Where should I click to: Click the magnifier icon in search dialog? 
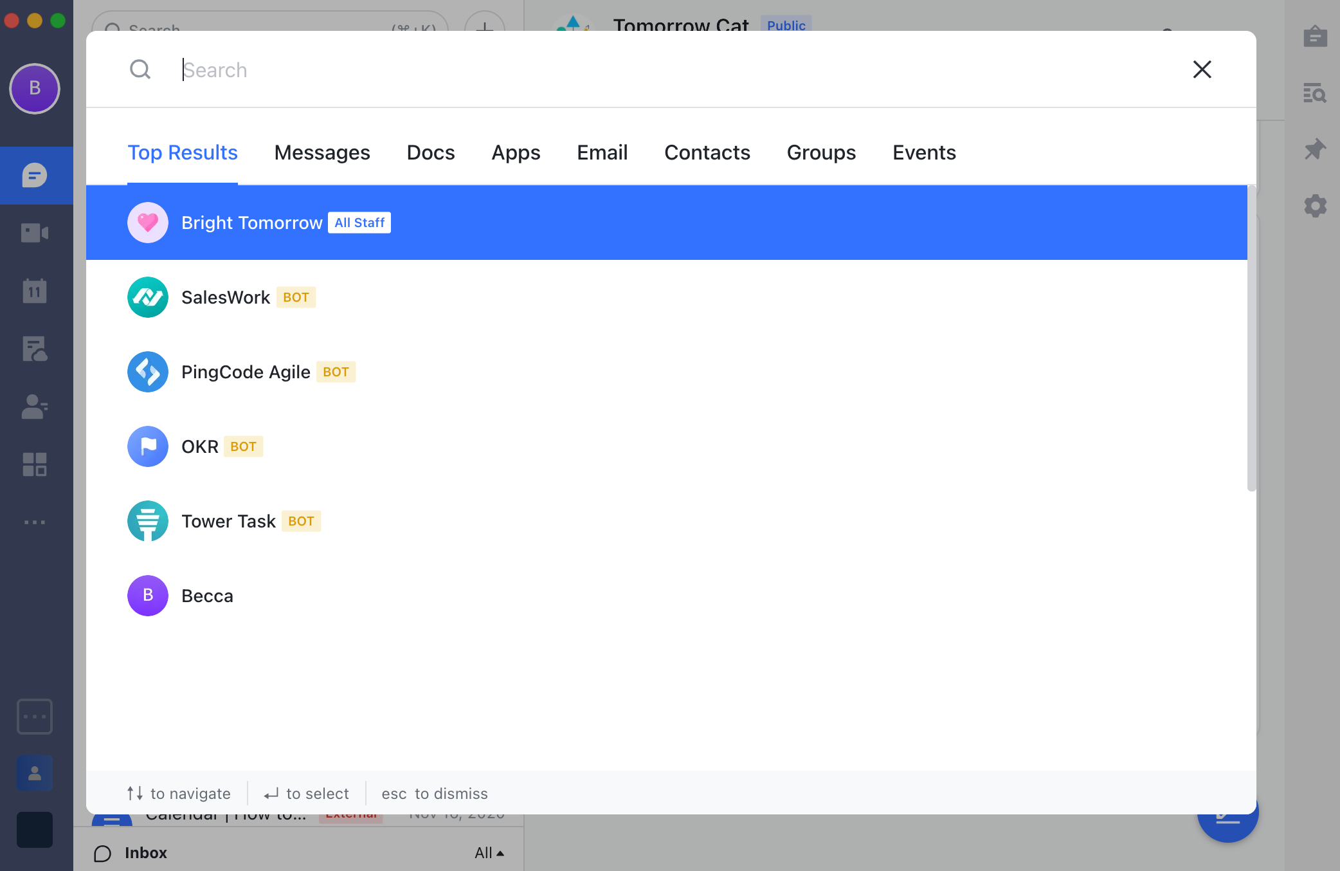pyautogui.click(x=140, y=69)
